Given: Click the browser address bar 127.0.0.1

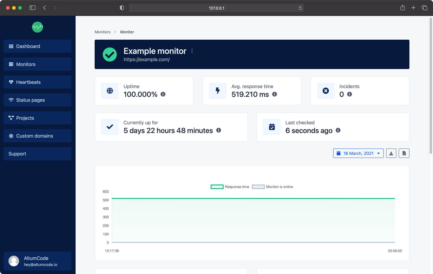Looking at the screenshot, I should pos(217,8).
